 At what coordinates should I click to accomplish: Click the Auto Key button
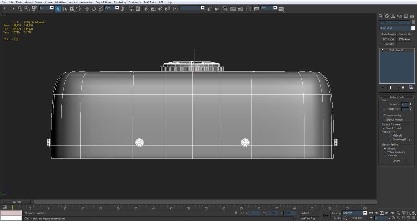(336, 213)
